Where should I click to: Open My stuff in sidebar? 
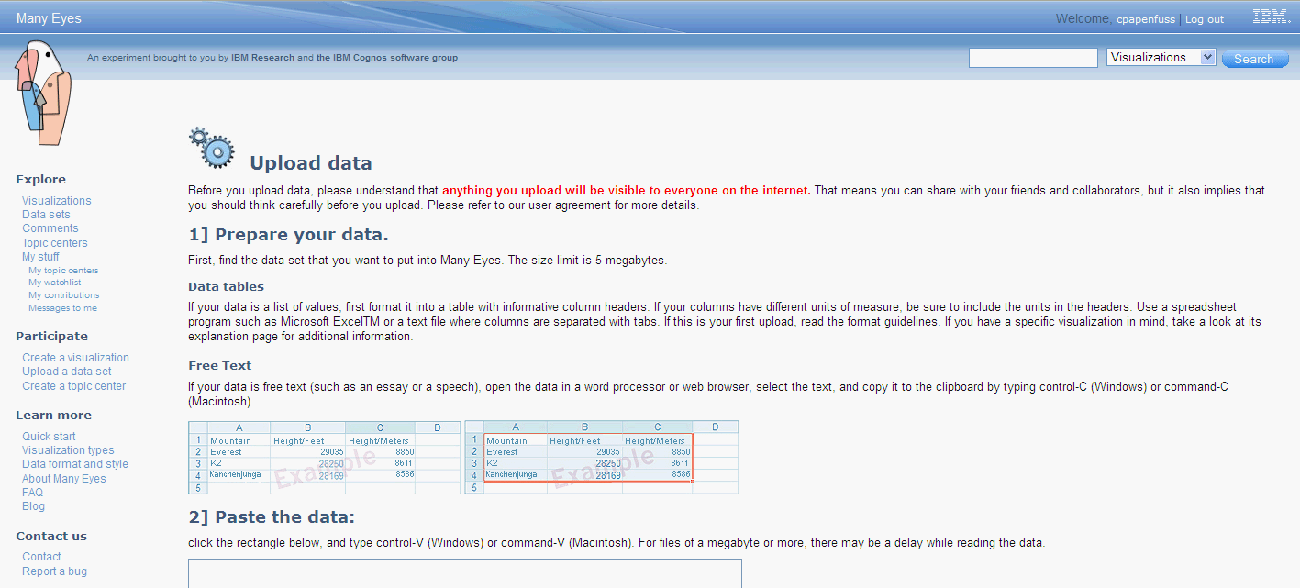[40, 257]
